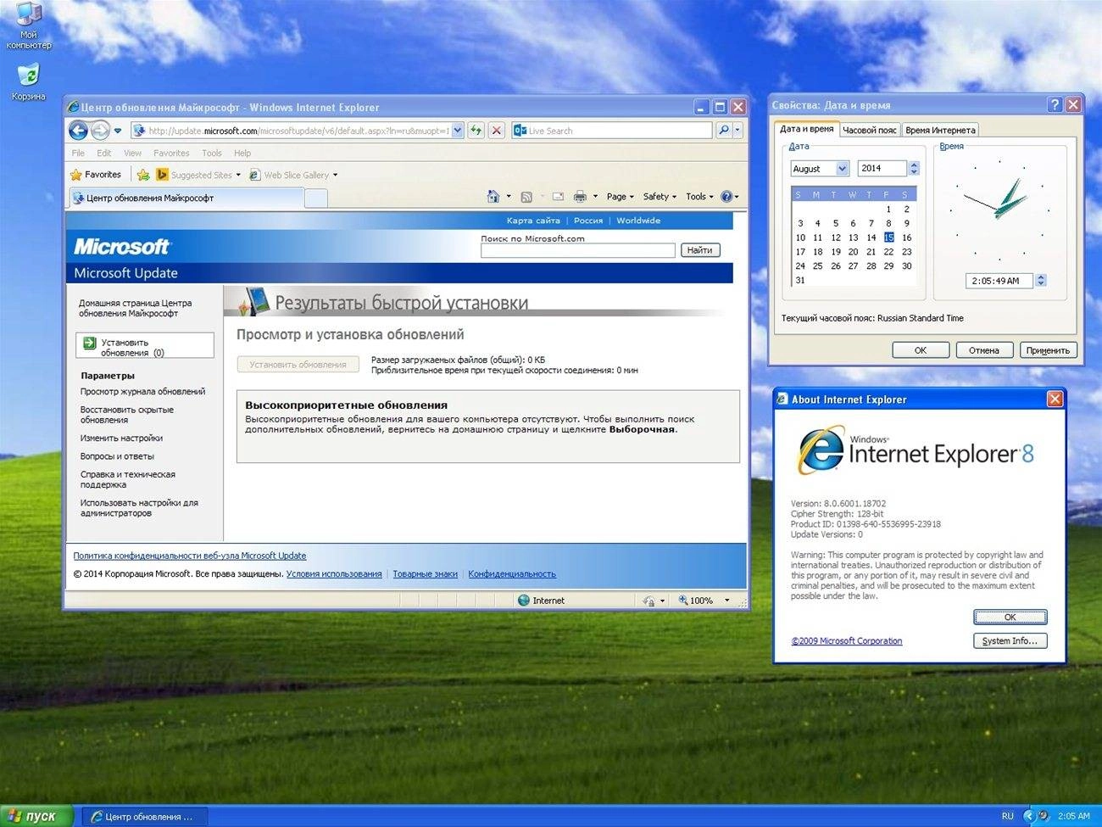Screen dimensions: 1102x827
Task: Open the Web Slice Gallery dropdown
Action: coord(293,175)
